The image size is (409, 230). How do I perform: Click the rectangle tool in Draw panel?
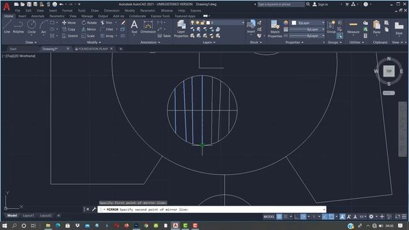(x=52, y=23)
